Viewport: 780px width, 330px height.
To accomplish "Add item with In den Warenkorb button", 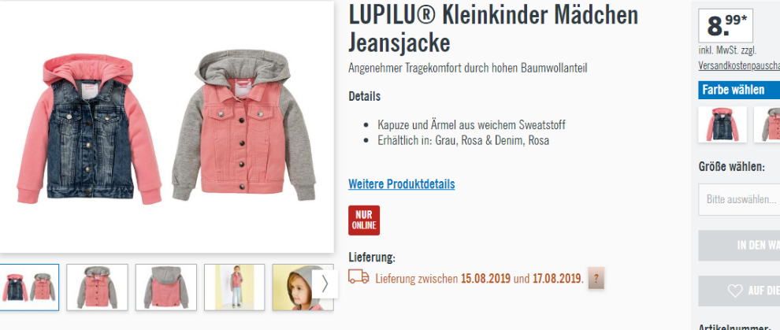I will 739,245.
